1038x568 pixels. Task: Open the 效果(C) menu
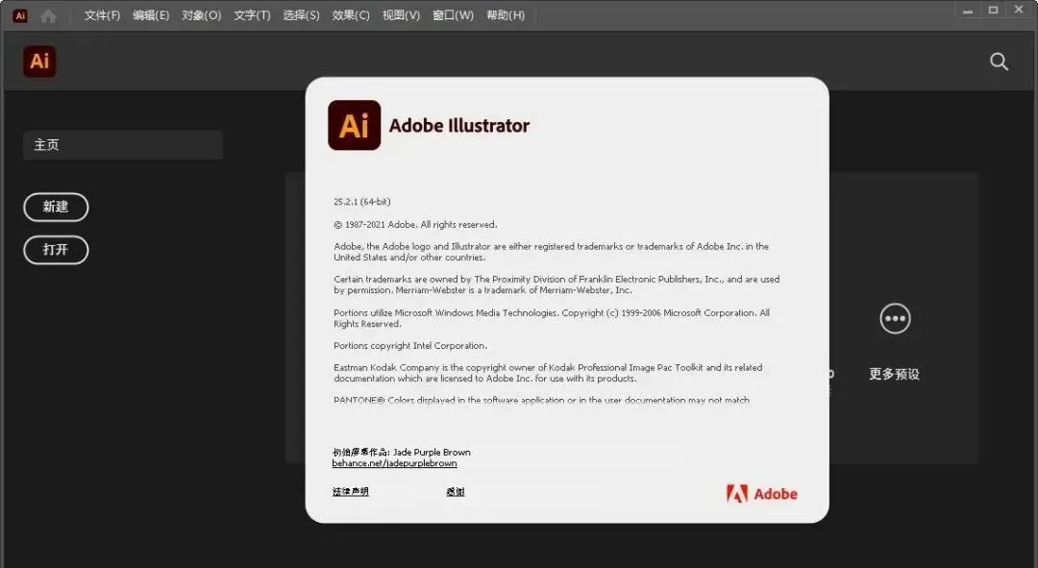351,15
